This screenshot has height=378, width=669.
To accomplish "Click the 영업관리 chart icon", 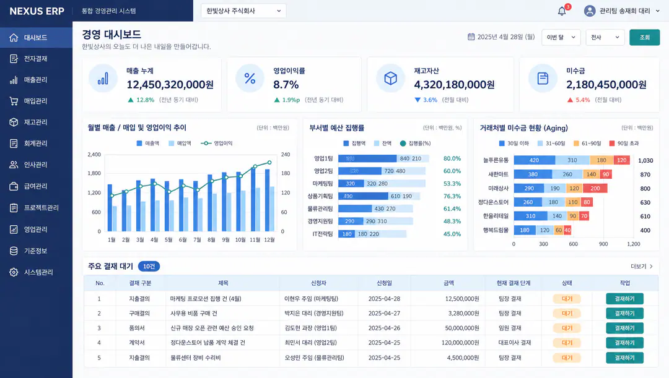I will [x=14, y=230].
